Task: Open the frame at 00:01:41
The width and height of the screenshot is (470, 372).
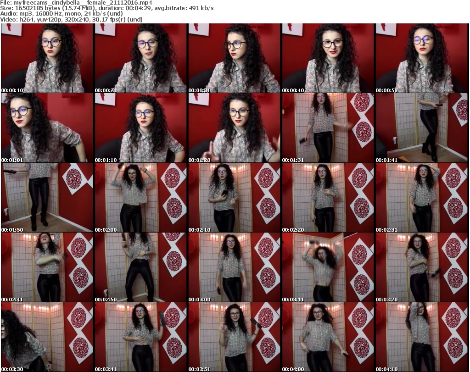Action: click(x=422, y=128)
